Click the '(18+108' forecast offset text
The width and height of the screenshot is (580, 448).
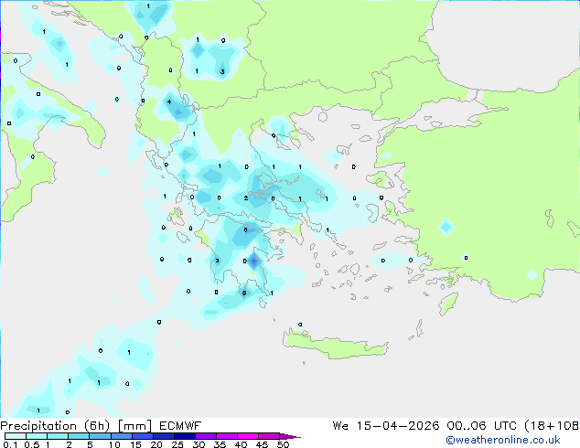point(552,426)
